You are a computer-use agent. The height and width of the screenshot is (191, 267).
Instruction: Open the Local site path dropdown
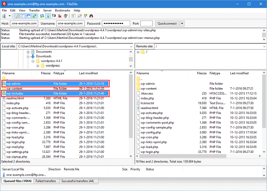[x=131, y=46]
